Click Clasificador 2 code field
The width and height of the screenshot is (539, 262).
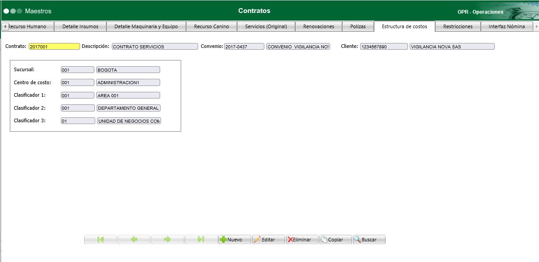click(x=78, y=108)
